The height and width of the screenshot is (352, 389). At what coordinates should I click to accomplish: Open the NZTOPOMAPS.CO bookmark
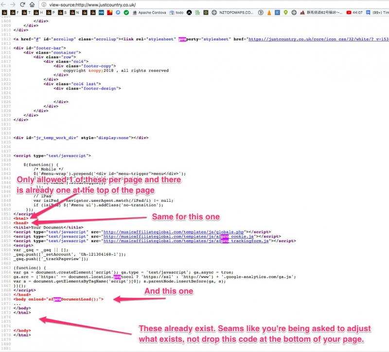[x=232, y=13]
